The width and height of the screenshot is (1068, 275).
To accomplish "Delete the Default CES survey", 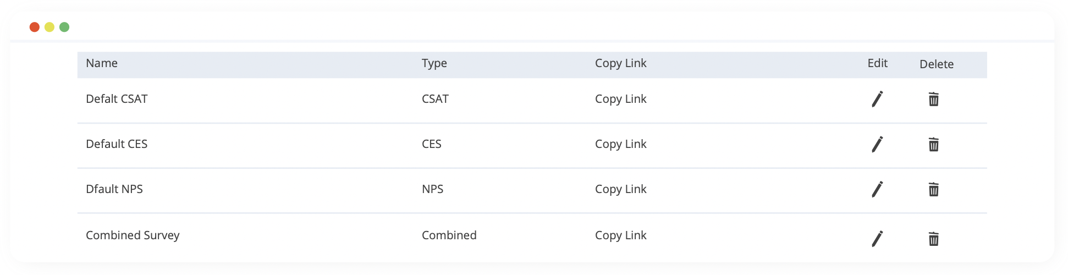I will (933, 145).
